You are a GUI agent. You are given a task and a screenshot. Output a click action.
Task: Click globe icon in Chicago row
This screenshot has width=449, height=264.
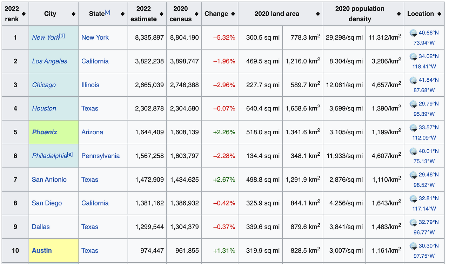pyautogui.click(x=414, y=80)
